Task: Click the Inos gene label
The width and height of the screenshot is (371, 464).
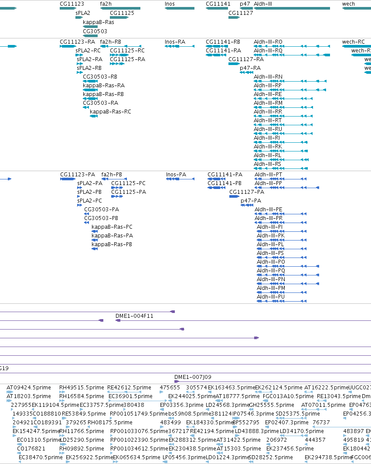Action: 170,4
